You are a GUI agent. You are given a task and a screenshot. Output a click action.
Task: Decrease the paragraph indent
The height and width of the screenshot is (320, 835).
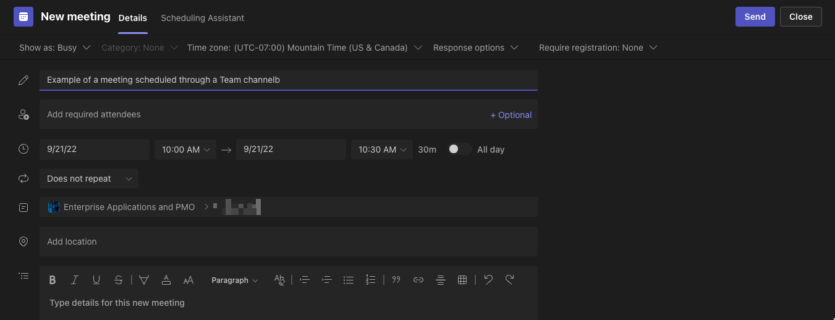(305, 280)
